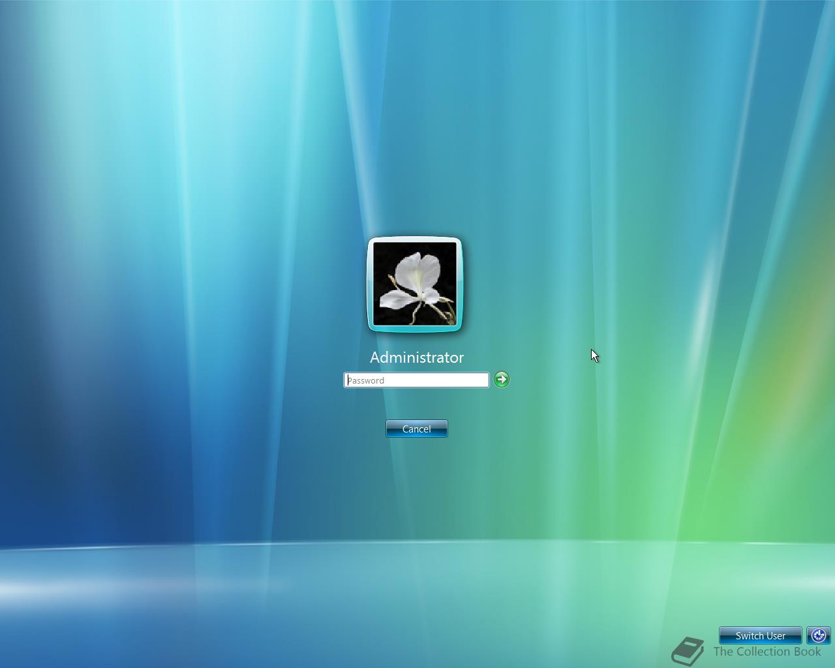
Task: Click the green arrow submit button
Action: [501, 380]
